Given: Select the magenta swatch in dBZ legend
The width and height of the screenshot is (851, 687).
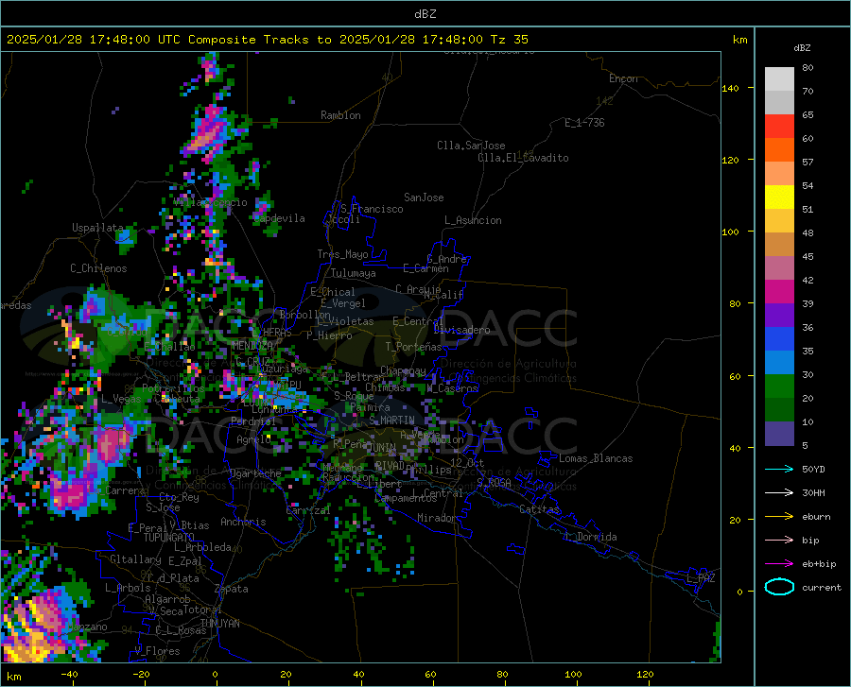Looking at the screenshot, I should 779,292.
